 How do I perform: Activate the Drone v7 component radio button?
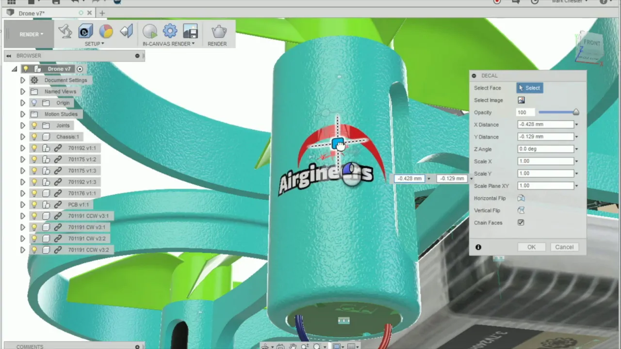coord(80,69)
